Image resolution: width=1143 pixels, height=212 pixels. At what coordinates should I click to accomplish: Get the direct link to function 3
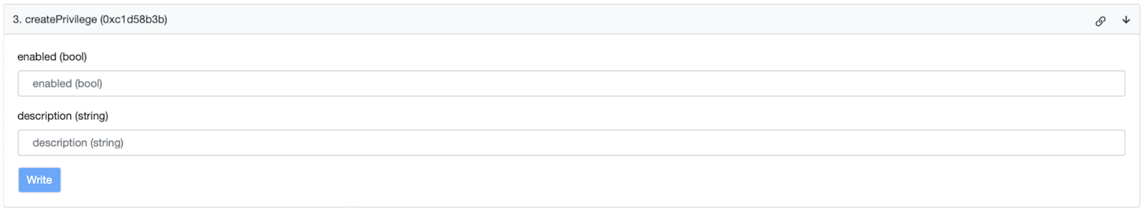pos(1100,21)
